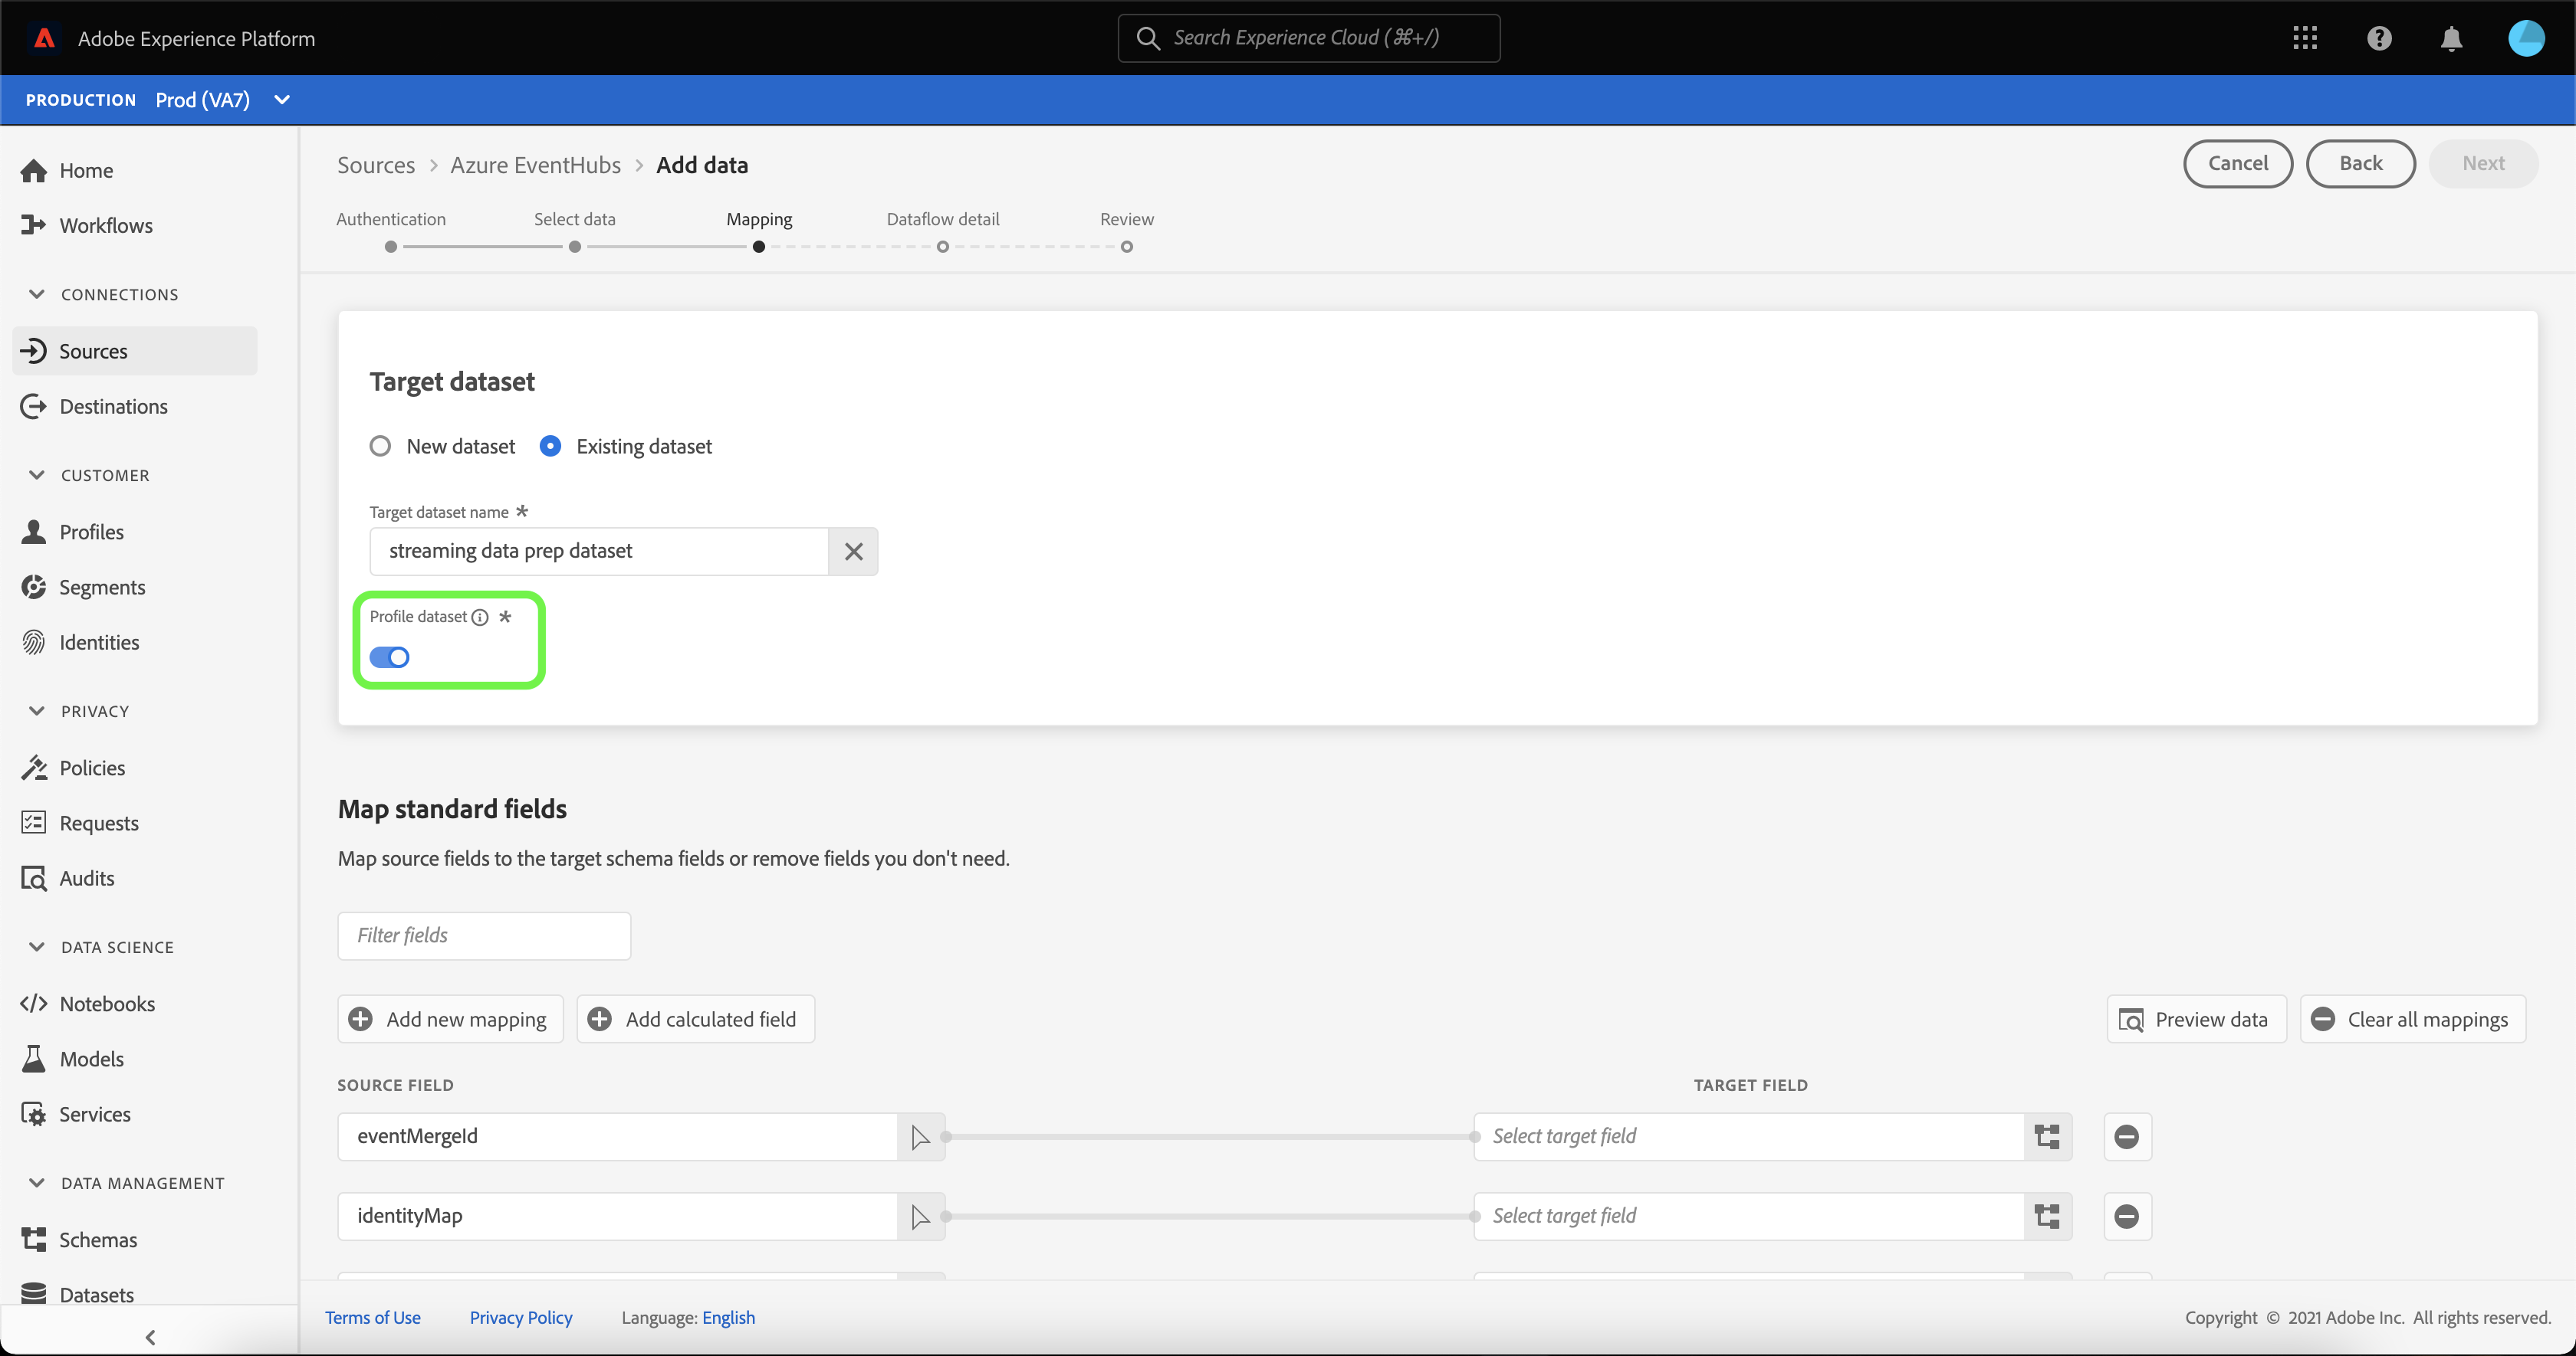Select the Existing dataset radio button
The image size is (2576, 1356).
click(x=550, y=447)
